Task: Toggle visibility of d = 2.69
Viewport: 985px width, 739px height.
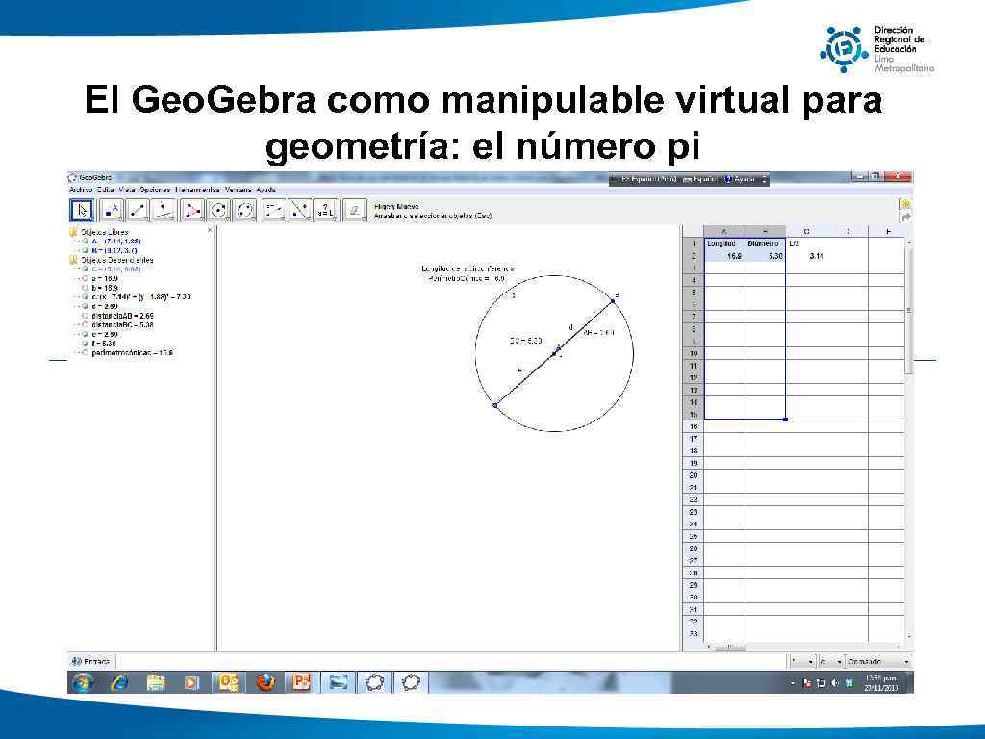Action: [85, 306]
